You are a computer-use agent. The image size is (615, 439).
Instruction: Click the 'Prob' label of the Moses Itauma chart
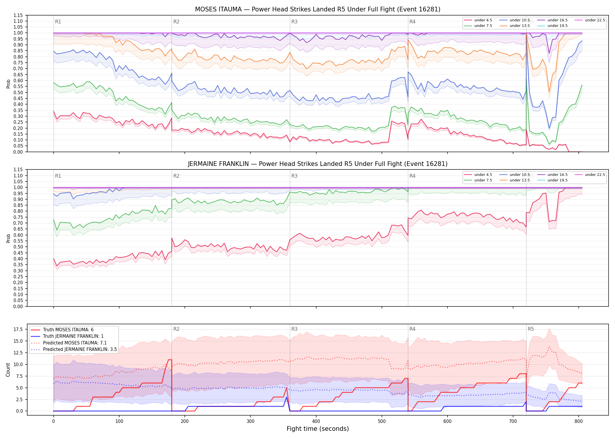pyautogui.click(x=8, y=84)
